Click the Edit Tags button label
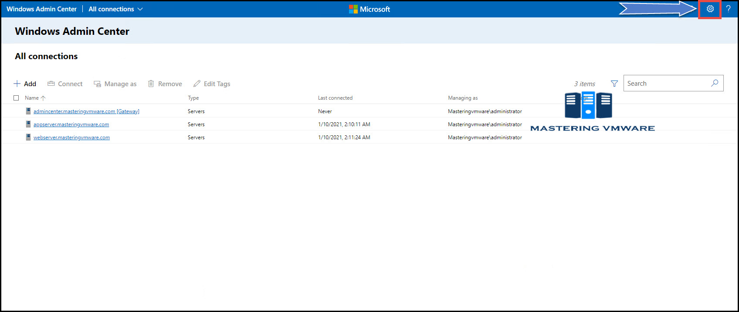739x312 pixels. [x=217, y=84]
